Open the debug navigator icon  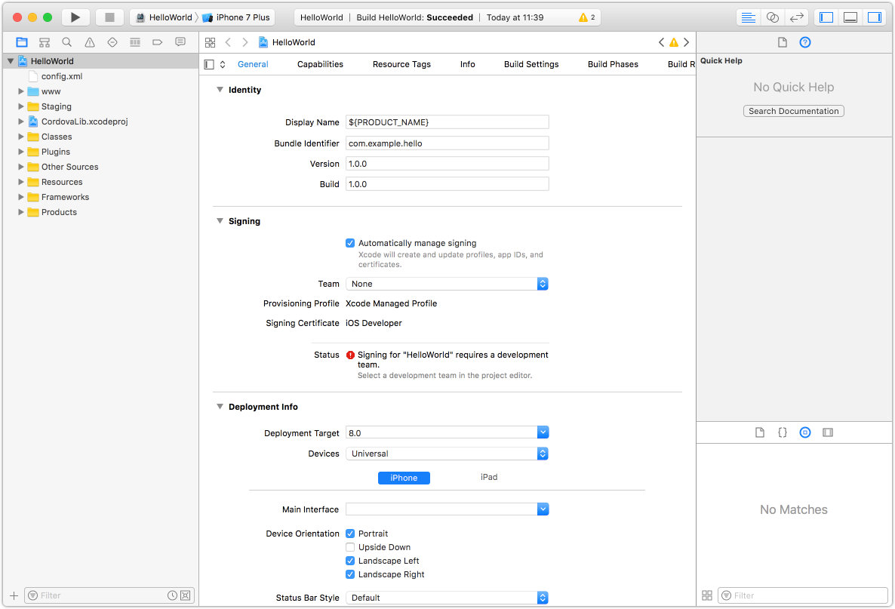135,42
